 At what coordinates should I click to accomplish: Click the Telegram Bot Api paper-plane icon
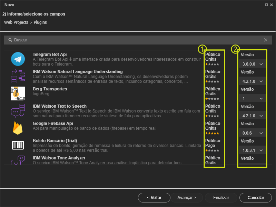click(18, 59)
